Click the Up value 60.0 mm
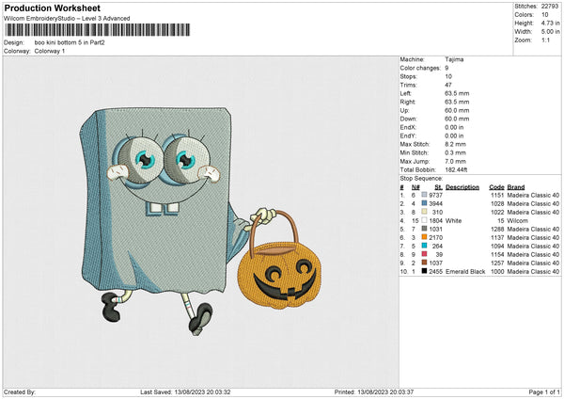Image resolution: width=564 pixels, height=399 pixels. pyautogui.click(x=457, y=110)
